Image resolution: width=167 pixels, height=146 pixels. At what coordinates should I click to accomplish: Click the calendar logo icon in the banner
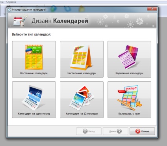20,21
